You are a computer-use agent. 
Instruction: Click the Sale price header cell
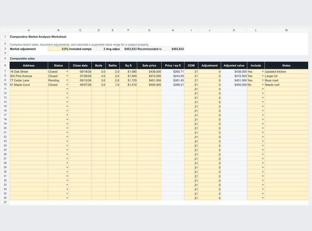[149, 65]
